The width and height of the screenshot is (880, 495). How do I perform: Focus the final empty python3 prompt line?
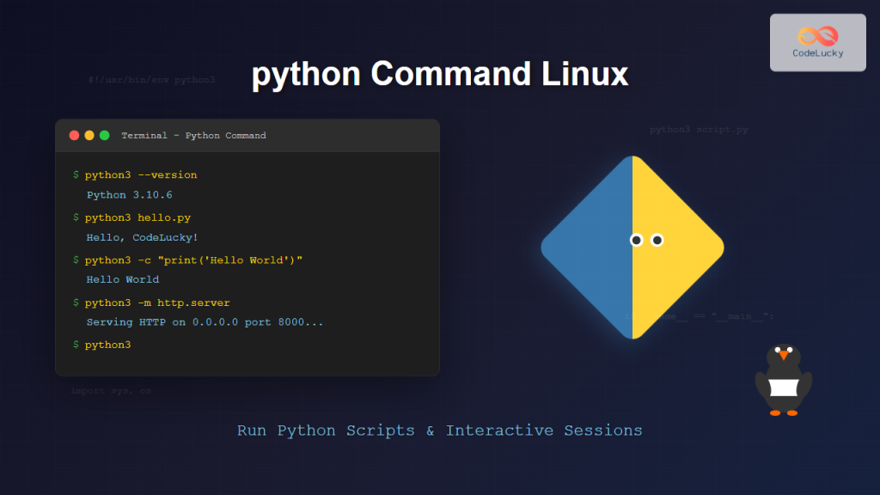(107, 345)
